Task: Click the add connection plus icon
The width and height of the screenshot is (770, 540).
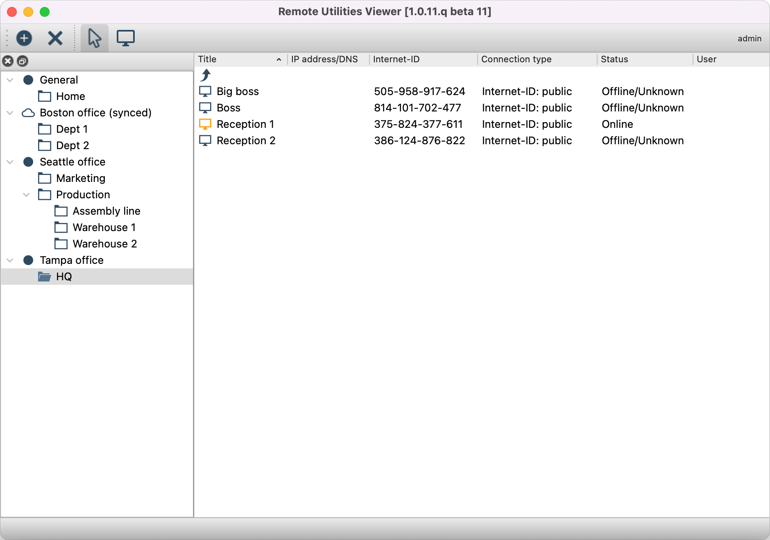Action: (x=24, y=38)
